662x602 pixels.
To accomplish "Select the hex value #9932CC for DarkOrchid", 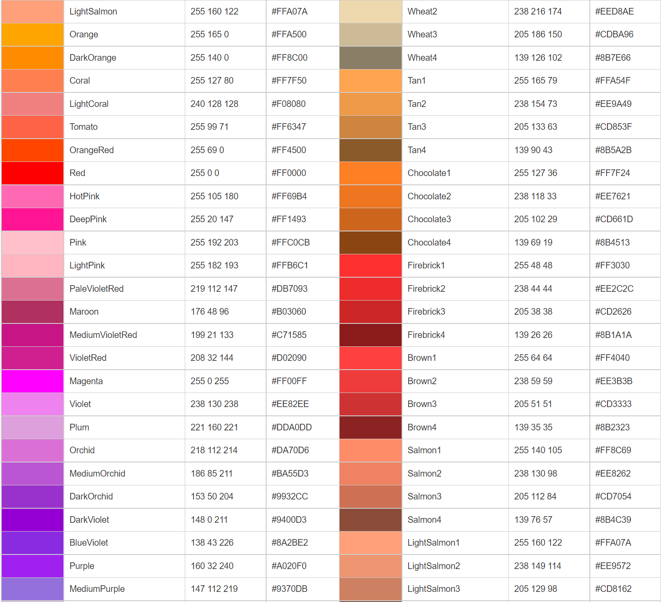I will tap(293, 496).
